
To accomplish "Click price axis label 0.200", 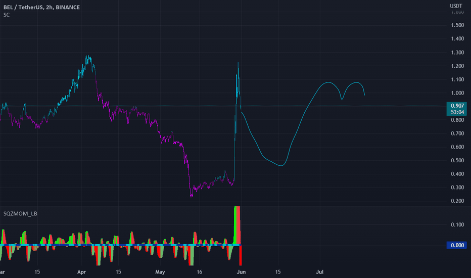I will tap(457, 201).
